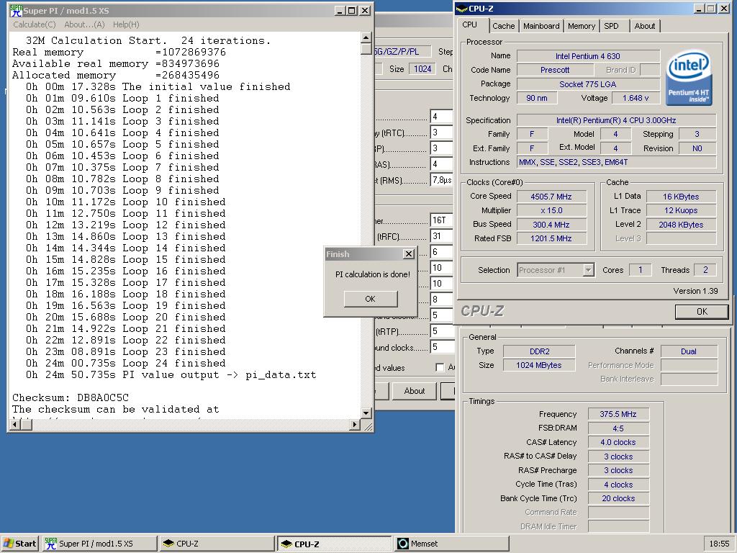
Task: Click memory Type value DDR2
Action: click(x=539, y=351)
